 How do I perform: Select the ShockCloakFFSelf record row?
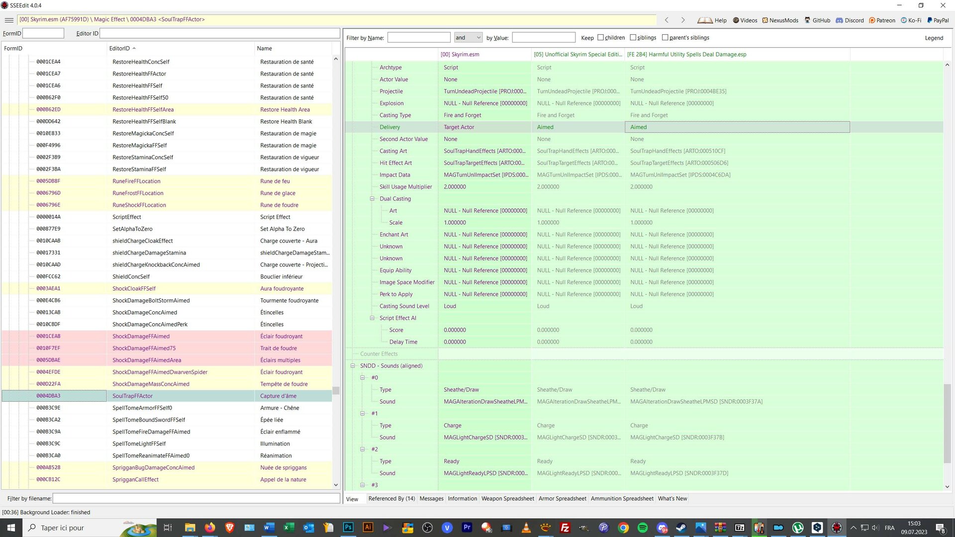click(167, 288)
